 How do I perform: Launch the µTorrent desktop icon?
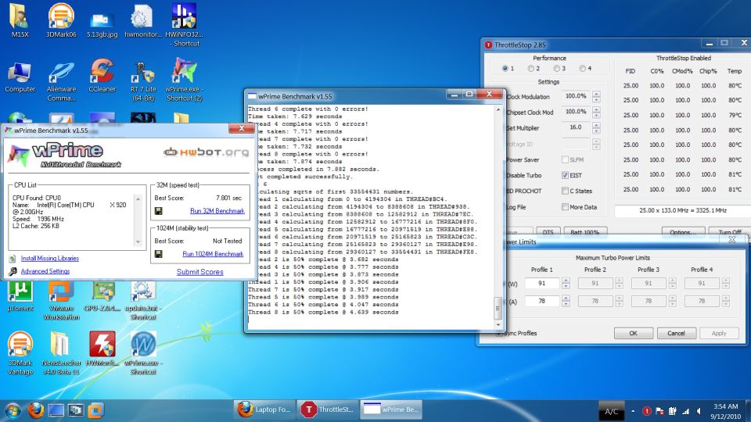click(20, 297)
